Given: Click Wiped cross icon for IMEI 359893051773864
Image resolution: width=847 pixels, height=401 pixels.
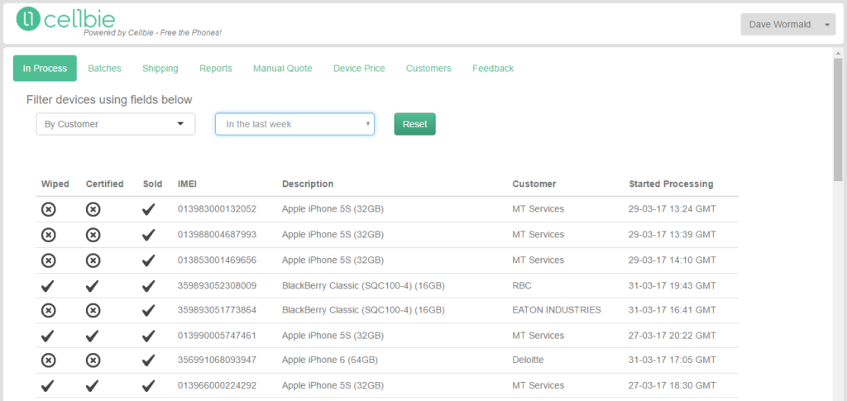Looking at the screenshot, I should pyautogui.click(x=49, y=310).
